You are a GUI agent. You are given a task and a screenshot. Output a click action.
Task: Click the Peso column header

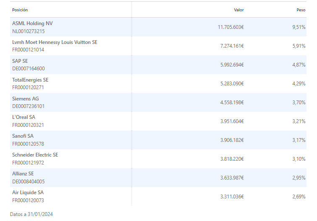[301, 10]
